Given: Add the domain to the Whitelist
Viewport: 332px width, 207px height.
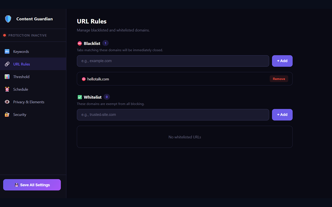Looking at the screenshot, I should click(x=282, y=115).
